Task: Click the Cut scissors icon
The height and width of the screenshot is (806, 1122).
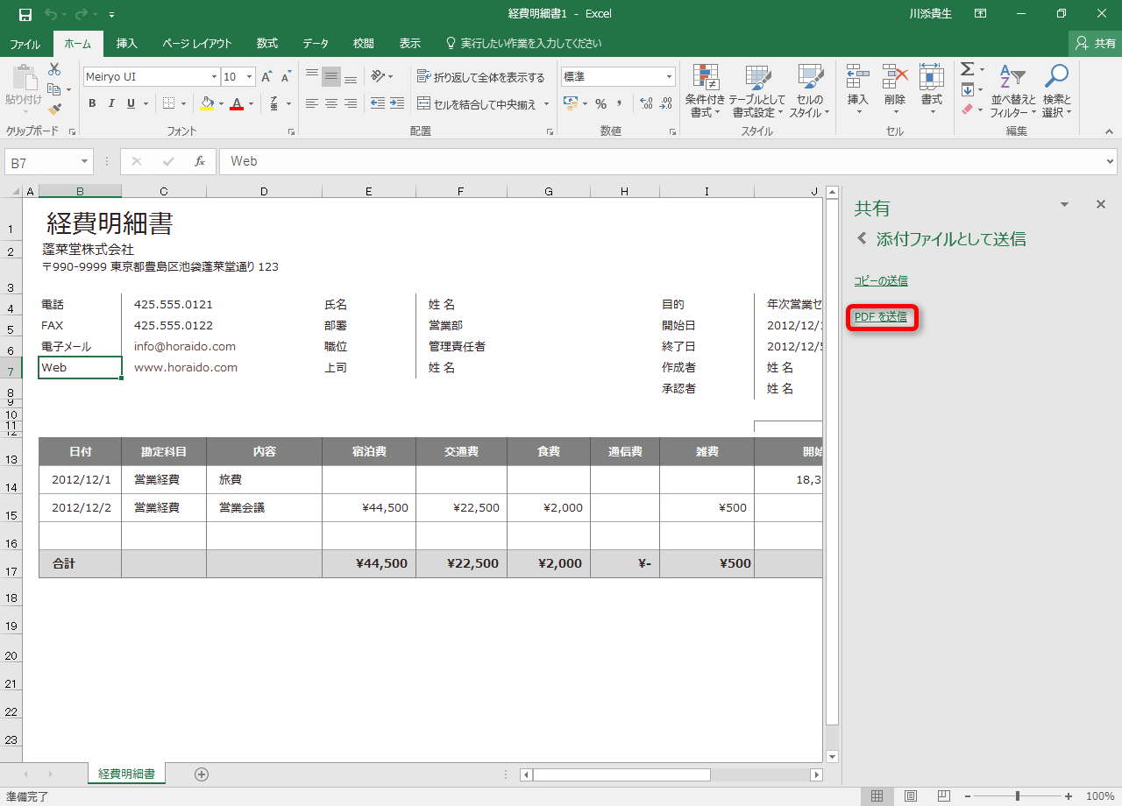Action: click(x=54, y=69)
